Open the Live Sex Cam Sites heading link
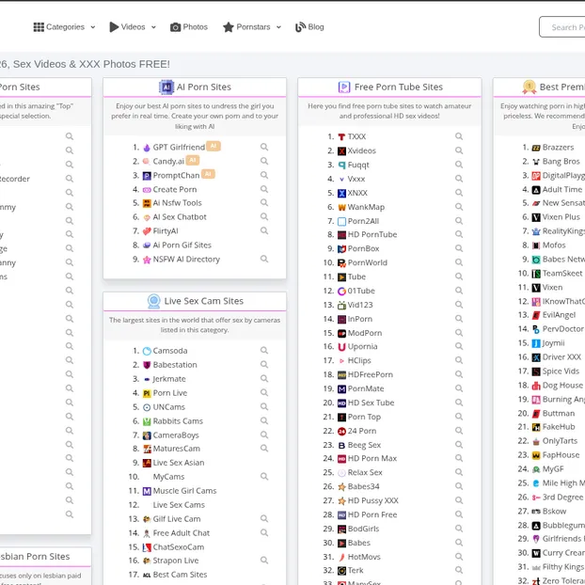The image size is (585, 585). coord(204,301)
